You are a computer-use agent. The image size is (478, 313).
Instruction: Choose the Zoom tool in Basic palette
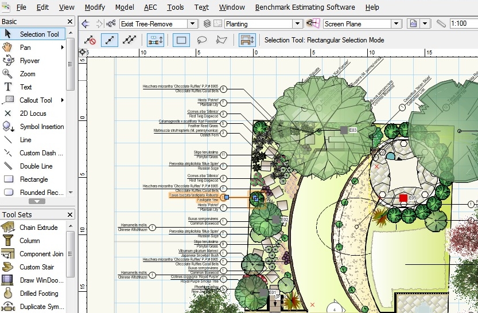[27, 74]
